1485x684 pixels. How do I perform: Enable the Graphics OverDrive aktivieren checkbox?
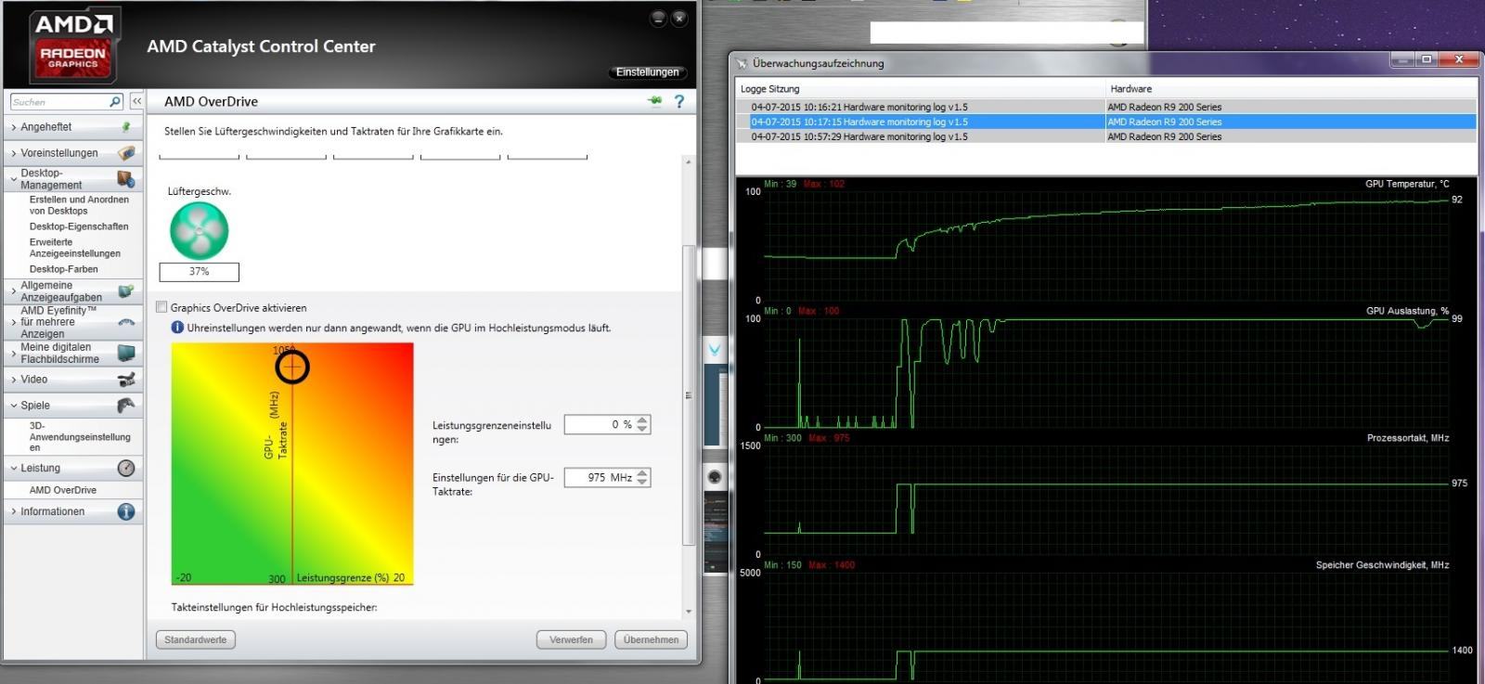tap(161, 307)
